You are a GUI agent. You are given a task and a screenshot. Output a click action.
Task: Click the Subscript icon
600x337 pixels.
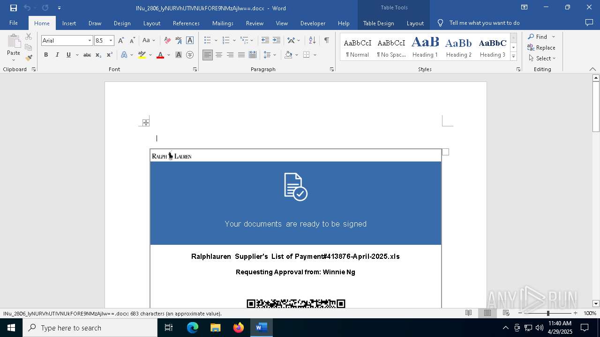(98, 55)
